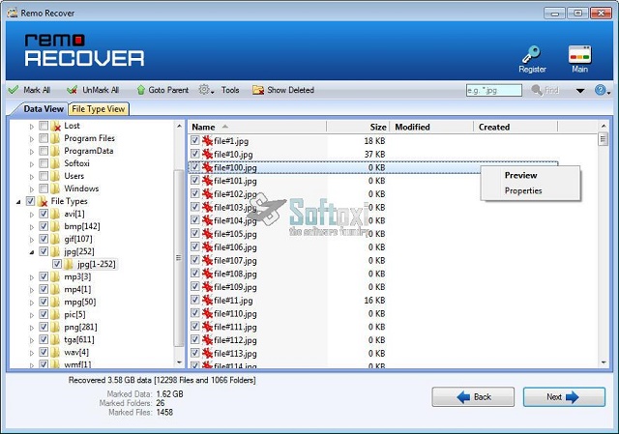The image size is (619, 434).
Task: Click the mpg[50] folder icon
Action: 56,303
